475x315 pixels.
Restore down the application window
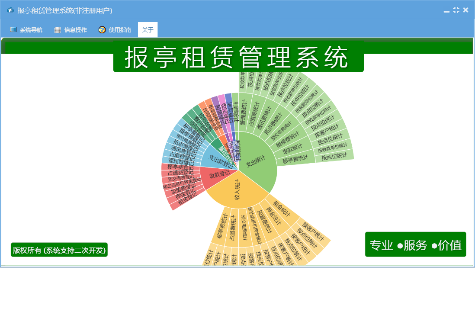click(456, 10)
